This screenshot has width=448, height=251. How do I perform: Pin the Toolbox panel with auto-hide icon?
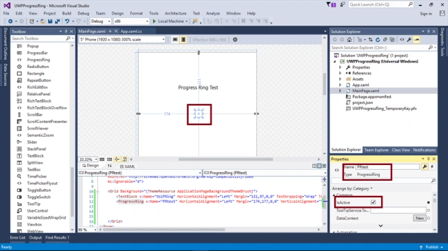coord(66,32)
